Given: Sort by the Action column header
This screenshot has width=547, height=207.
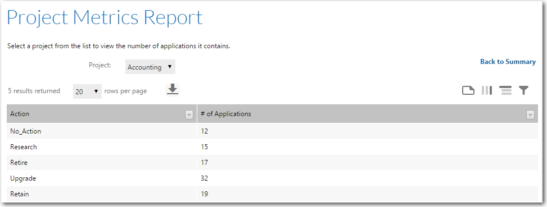Looking at the screenshot, I should 20,114.
